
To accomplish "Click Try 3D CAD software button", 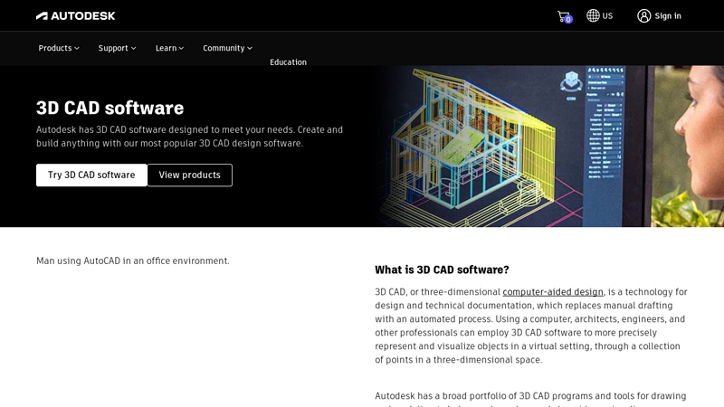I will (x=91, y=175).
